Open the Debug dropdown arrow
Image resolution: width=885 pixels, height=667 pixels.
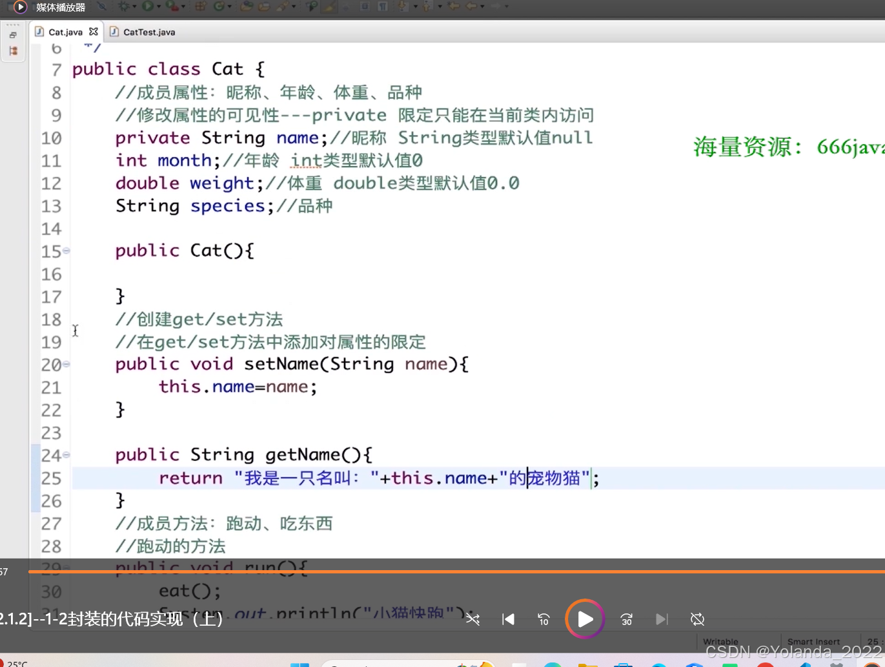(134, 6)
